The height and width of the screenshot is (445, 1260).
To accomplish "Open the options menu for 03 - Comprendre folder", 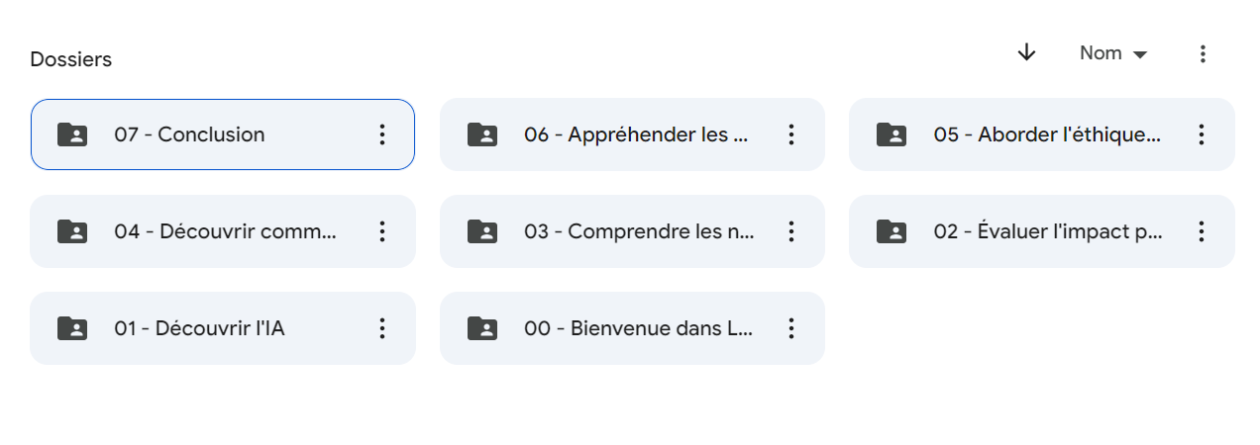I will tap(791, 231).
